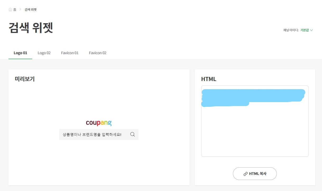
Task: Focus the 상품명이나 브랜드명 search input
Action: coord(99,134)
